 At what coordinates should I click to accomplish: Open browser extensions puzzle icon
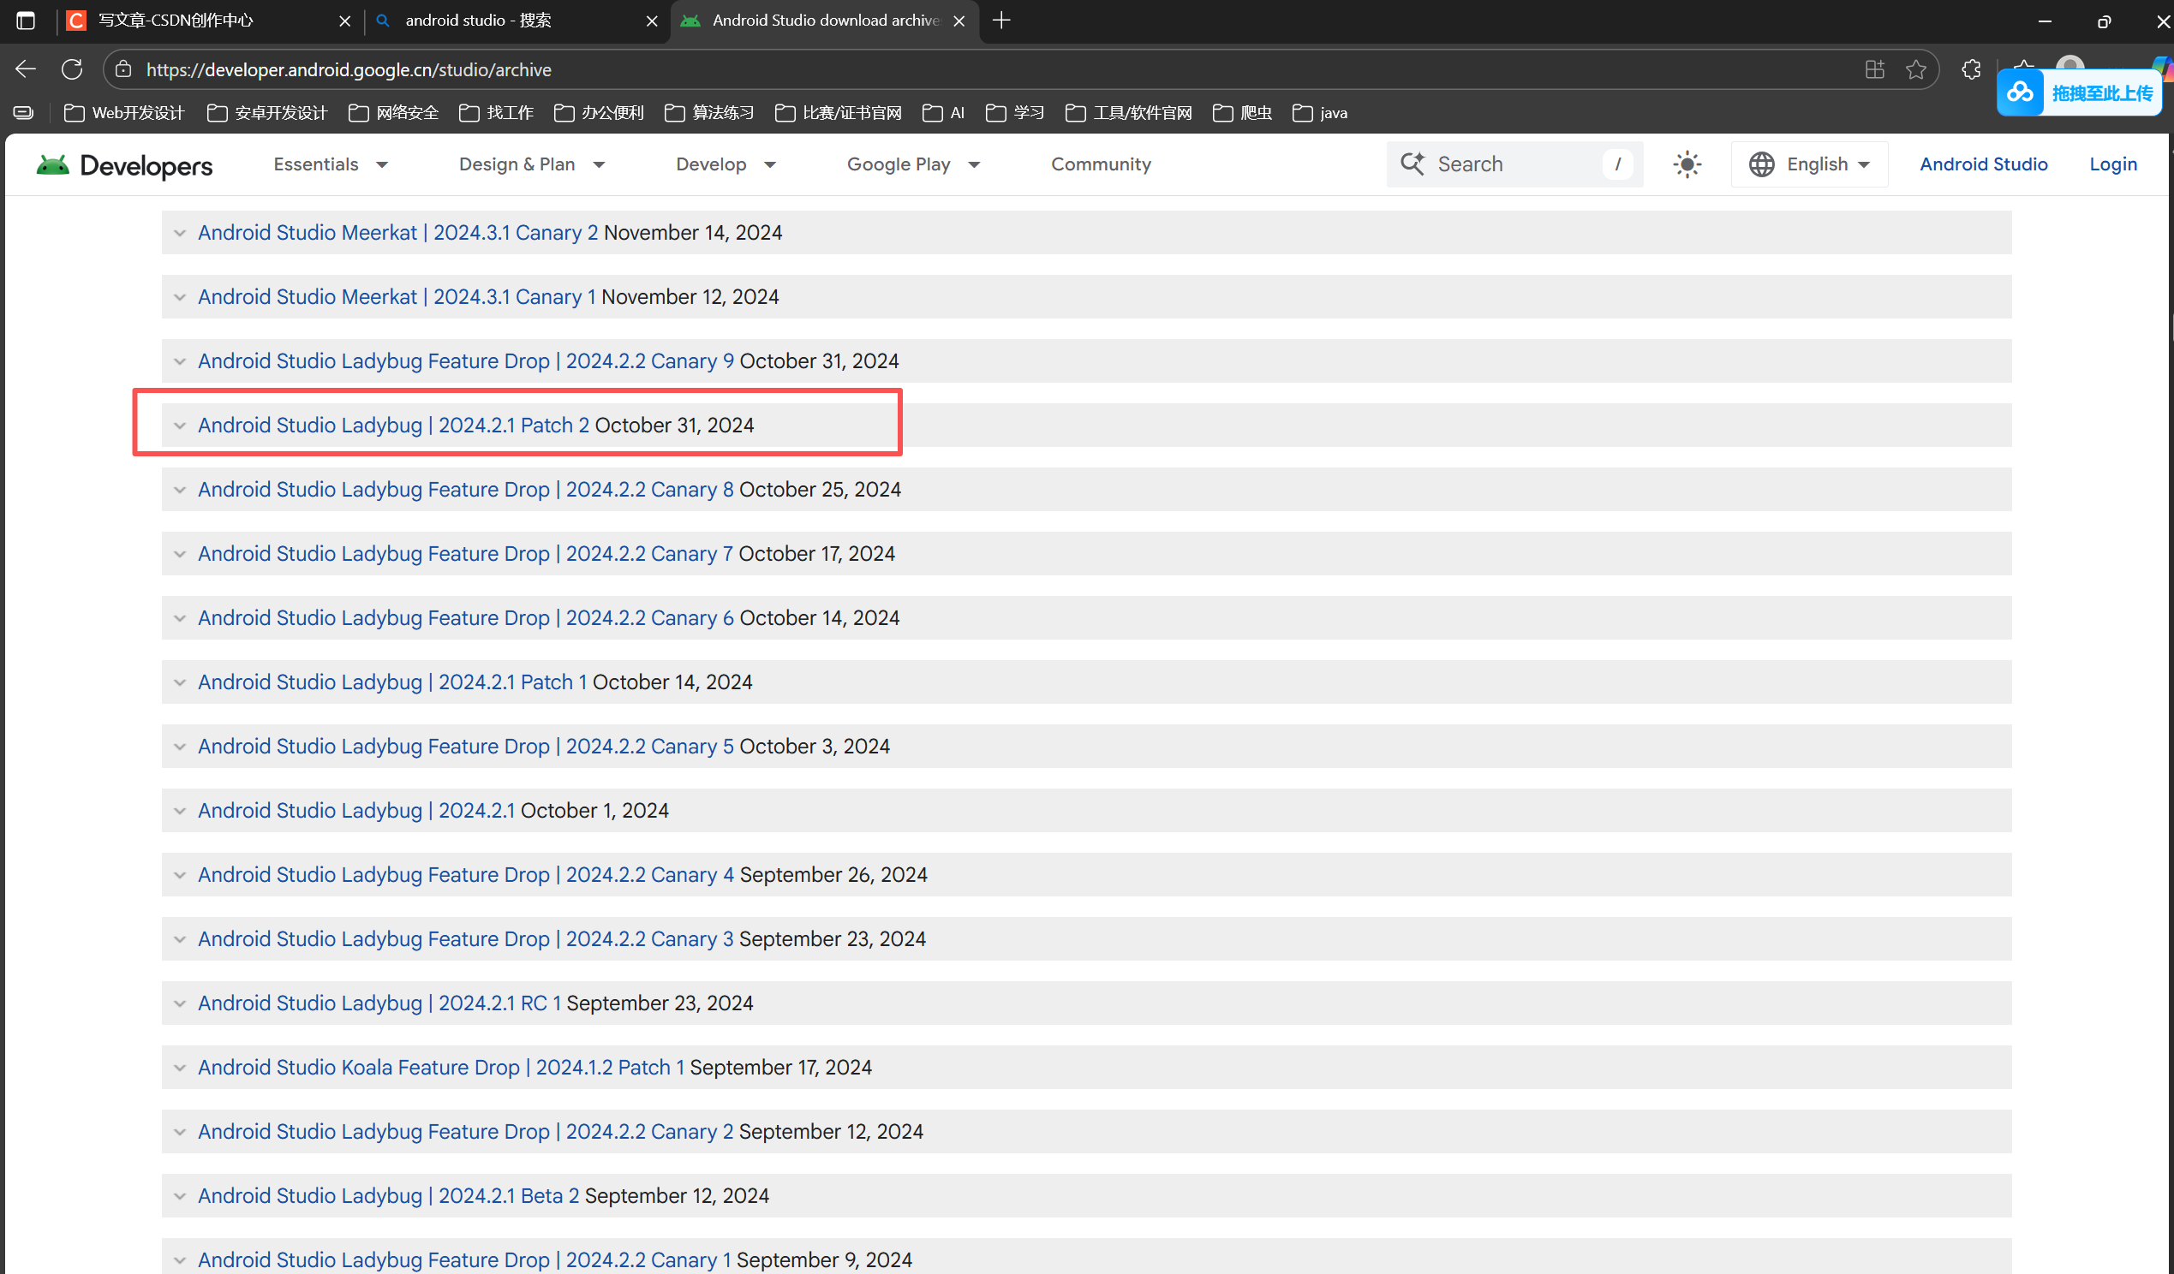point(1971,69)
